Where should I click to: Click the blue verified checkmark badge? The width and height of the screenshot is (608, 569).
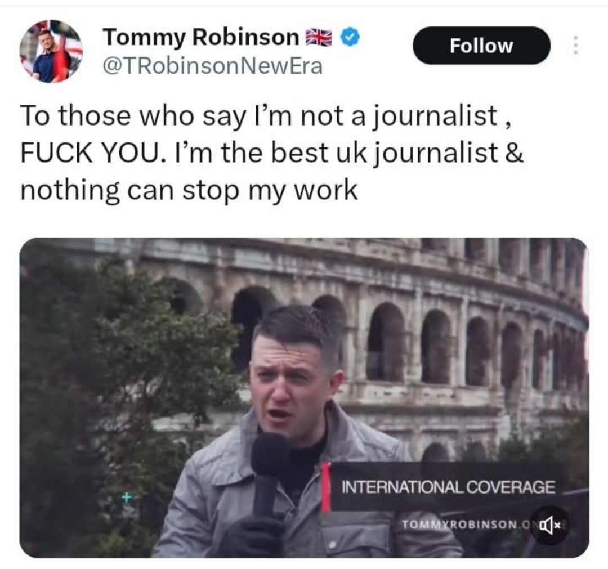click(350, 38)
